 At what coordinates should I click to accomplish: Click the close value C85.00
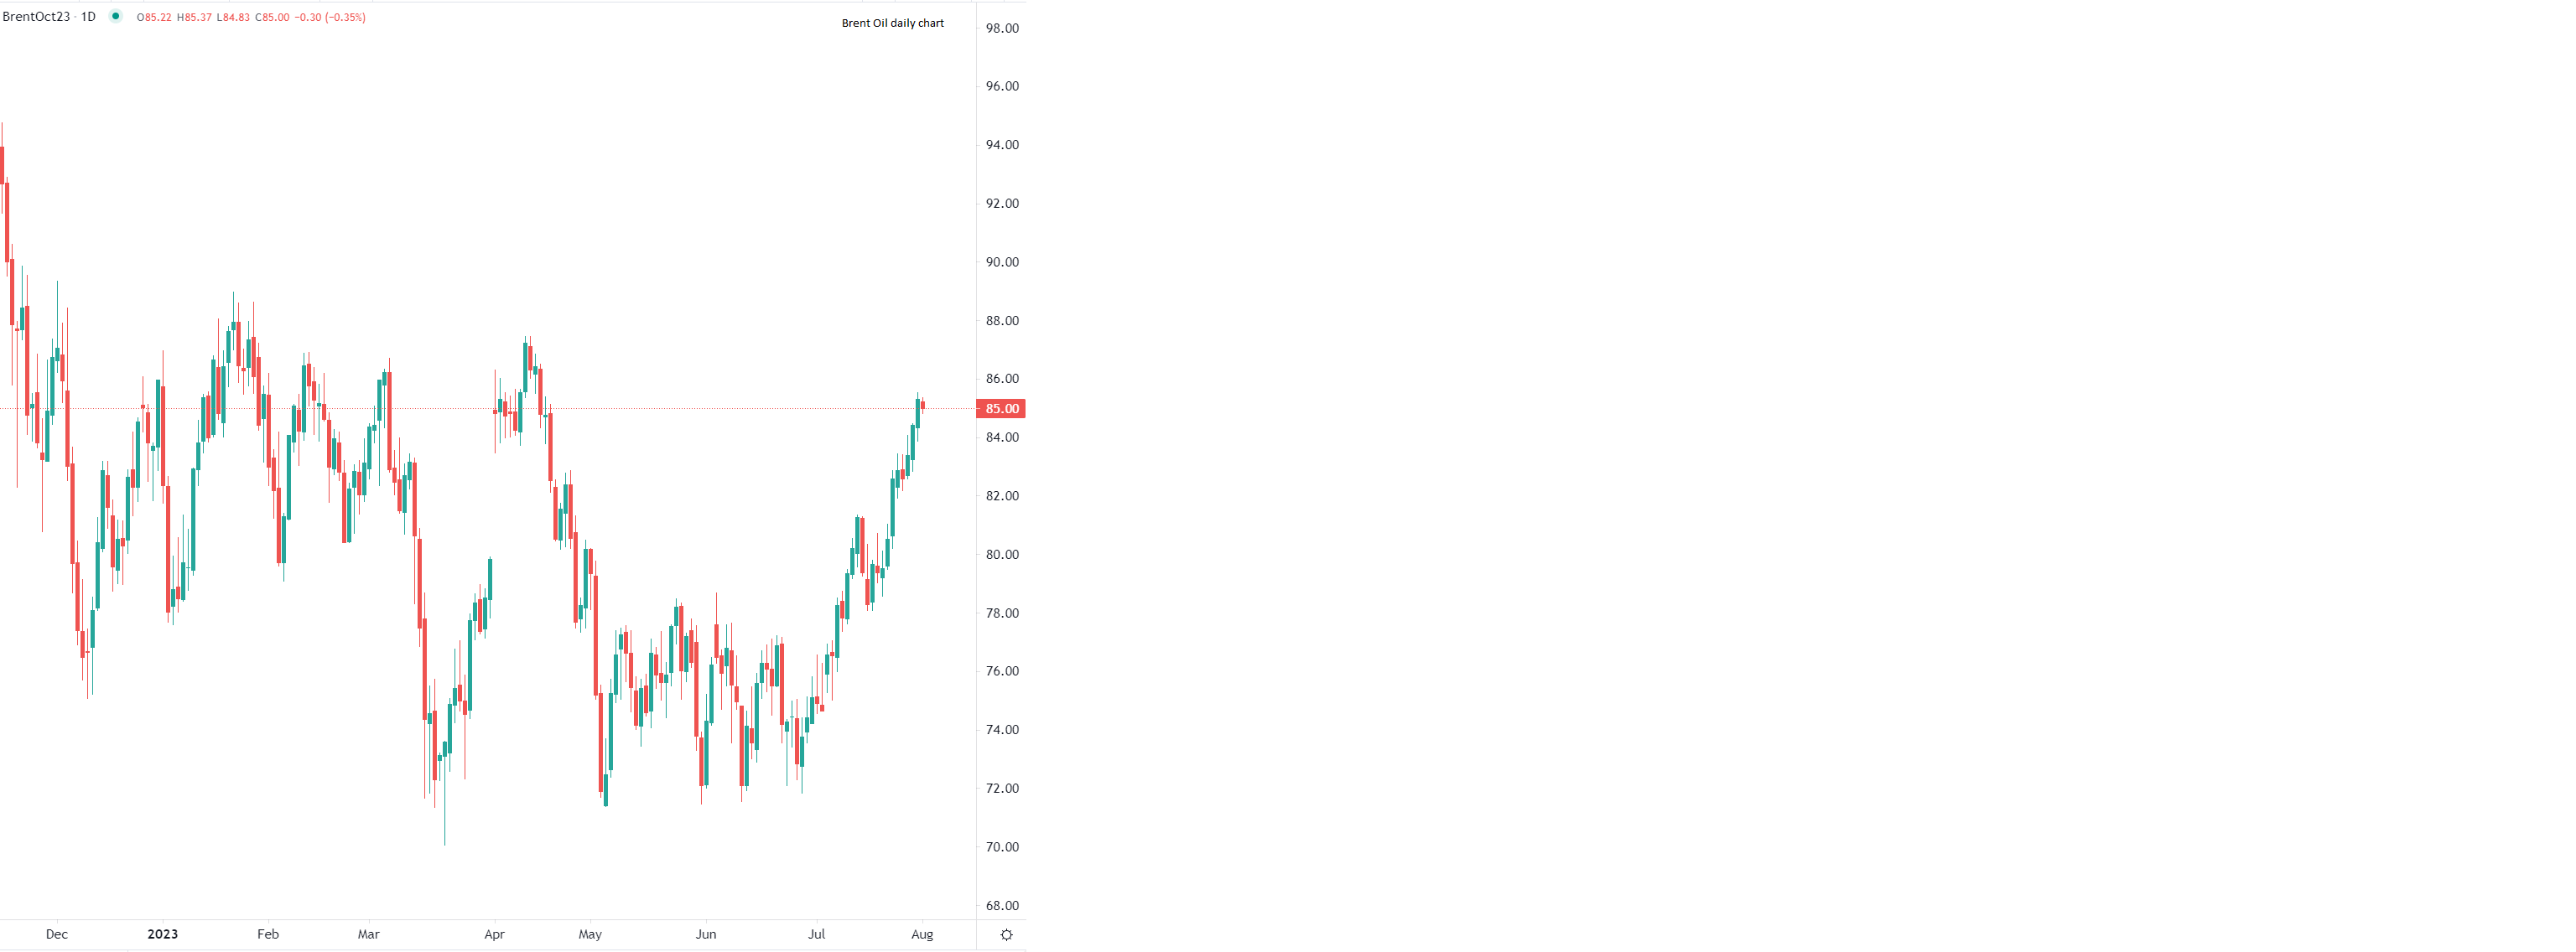(x=272, y=18)
